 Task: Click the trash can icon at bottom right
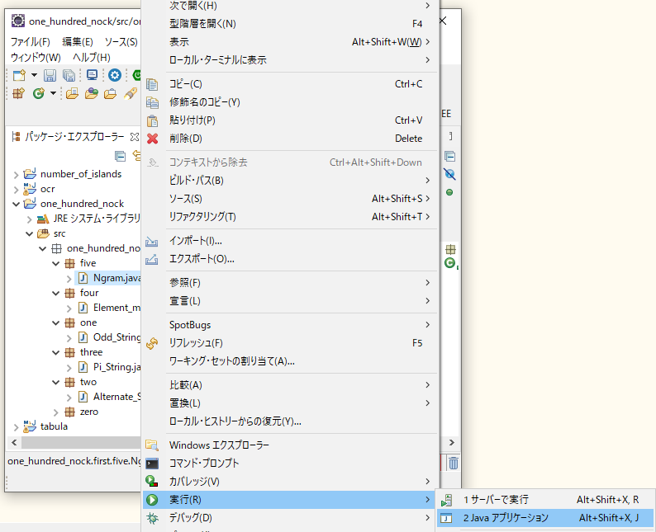[453, 463]
